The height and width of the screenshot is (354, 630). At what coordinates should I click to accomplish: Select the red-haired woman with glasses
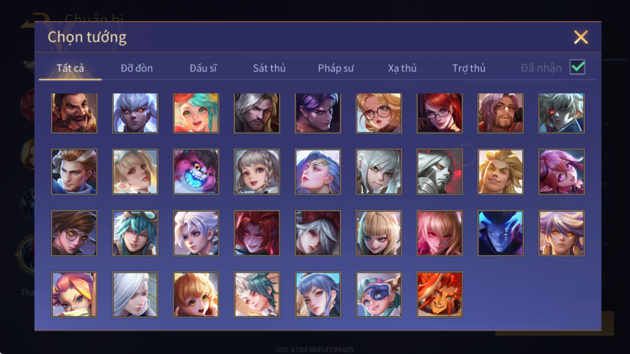(440, 113)
